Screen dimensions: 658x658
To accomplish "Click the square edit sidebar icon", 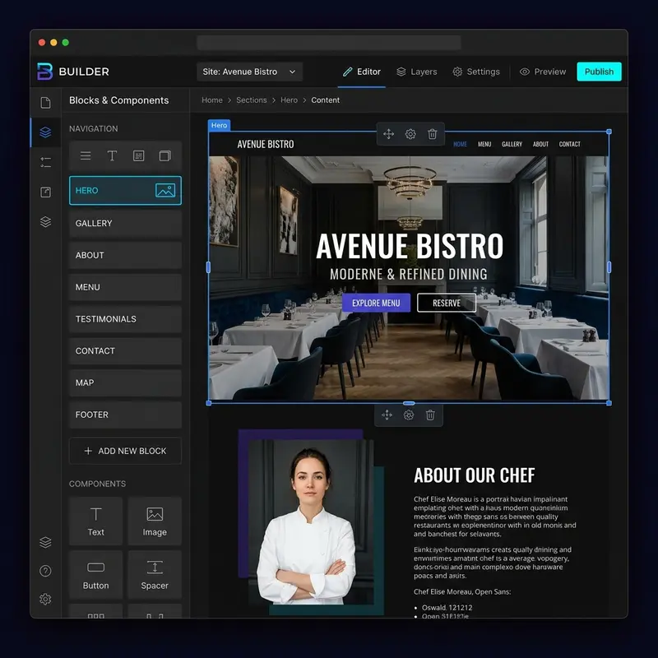I will pyautogui.click(x=45, y=192).
